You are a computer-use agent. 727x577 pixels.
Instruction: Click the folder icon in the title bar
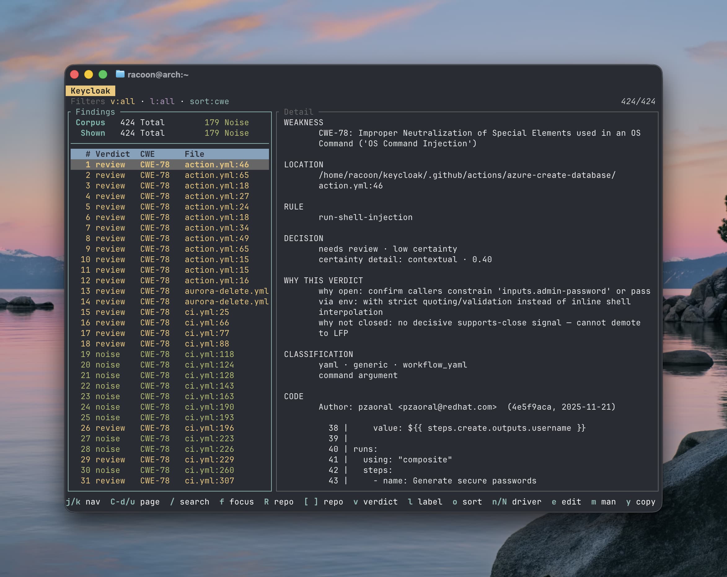tap(120, 74)
